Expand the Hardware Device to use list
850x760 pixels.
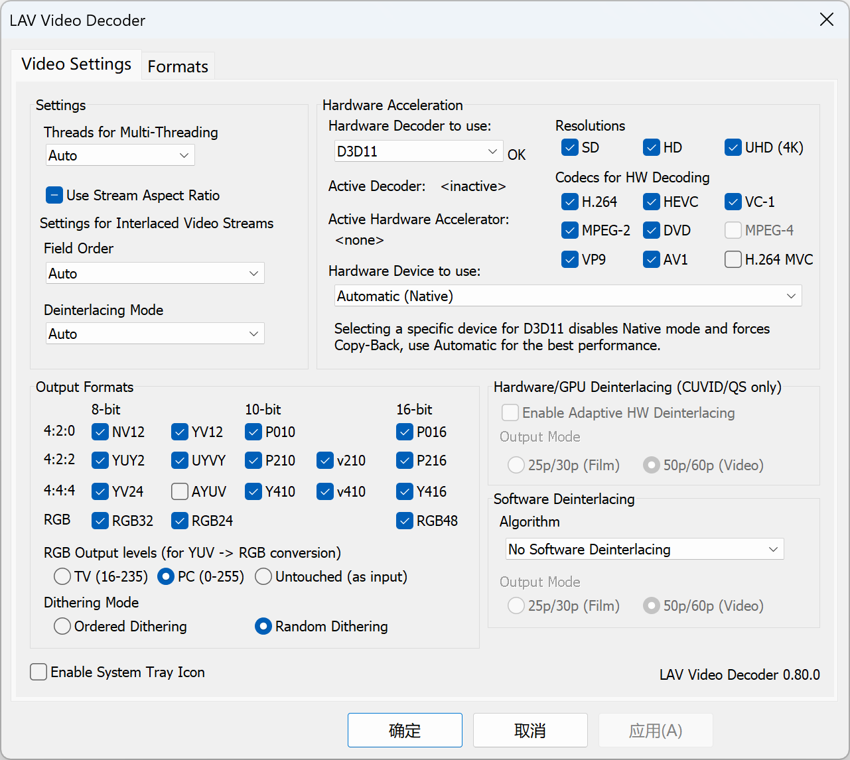[567, 296]
